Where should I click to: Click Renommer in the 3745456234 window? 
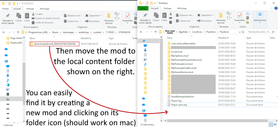[x=92, y=21]
